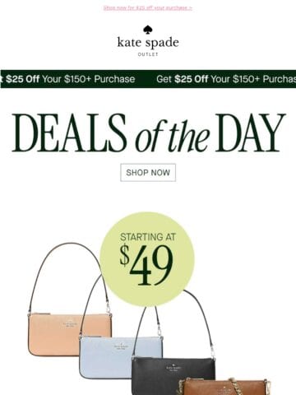Image resolution: width=296 pixels, height=395 pixels.
Task: Click the right banner Get $25 Off text
Action: [182, 79]
